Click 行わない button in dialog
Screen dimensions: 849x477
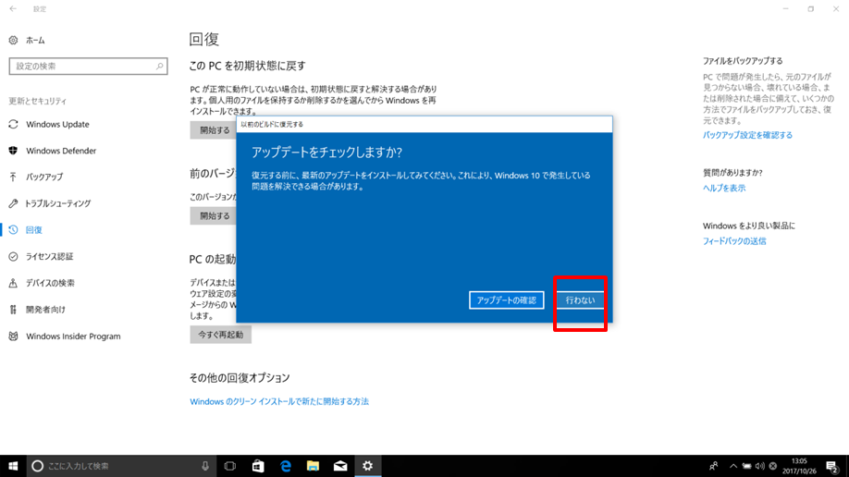pyautogui.click(x=580, y=300)
